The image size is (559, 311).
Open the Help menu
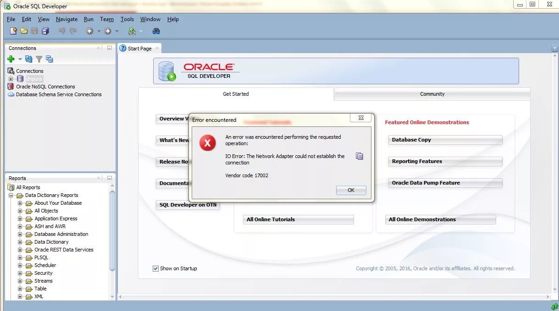point(173,19)
